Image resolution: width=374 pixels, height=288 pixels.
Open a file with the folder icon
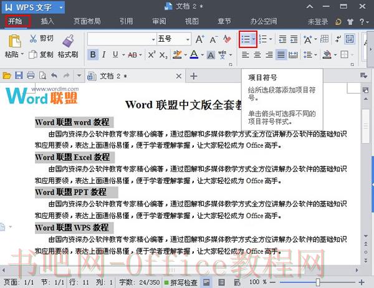(7, 76)
